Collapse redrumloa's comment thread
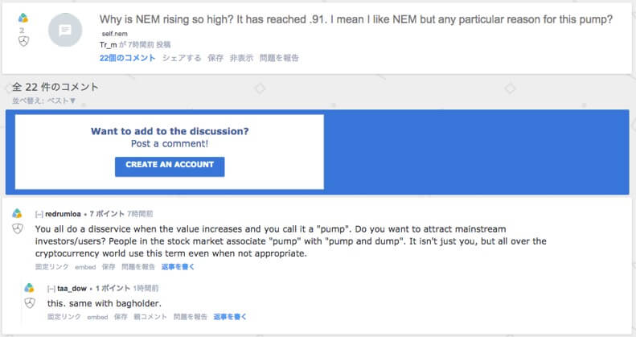The height and width of the screenshot is (337, 636). pyautogui.click(x=39, y=214)
